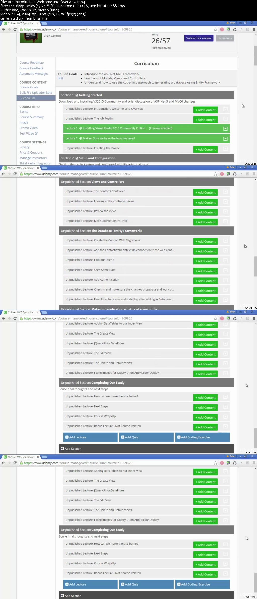This screenshot has width=257, height=599.
Task: Click the document icon beside Setup and Configuration
Action: click(x=77, y=158)
